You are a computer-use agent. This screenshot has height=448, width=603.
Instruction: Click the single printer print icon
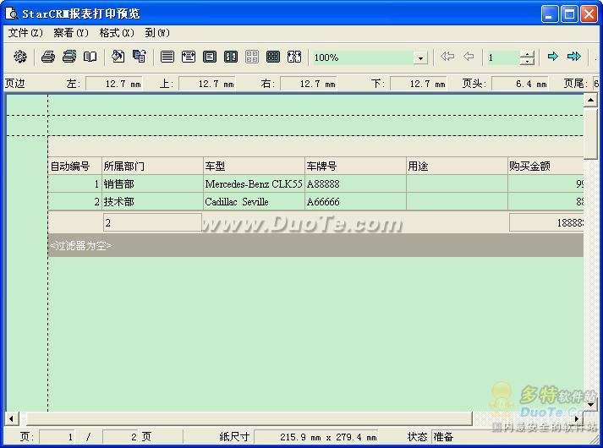click(x=48, y=57)
